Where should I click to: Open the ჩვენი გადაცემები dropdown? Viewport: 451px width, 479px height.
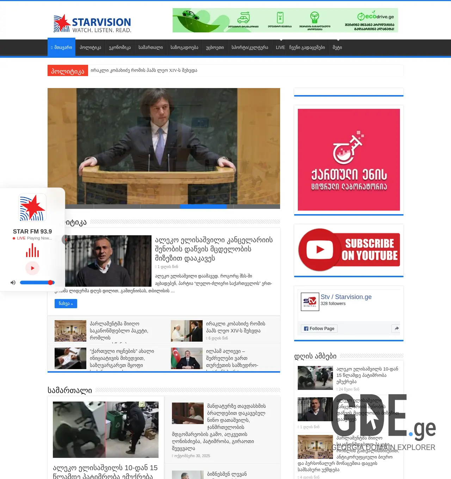click(307, 47)
